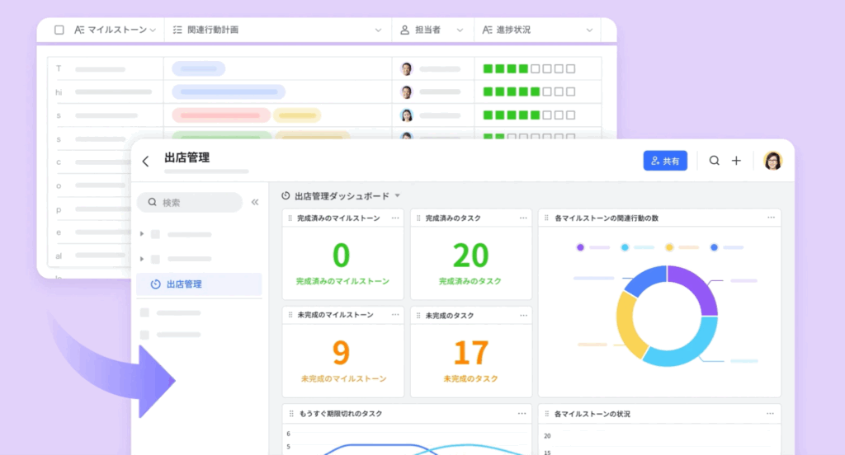The image size is (845, 455).
Task: Click the blue 共有 share button
Action: [665, 162]
